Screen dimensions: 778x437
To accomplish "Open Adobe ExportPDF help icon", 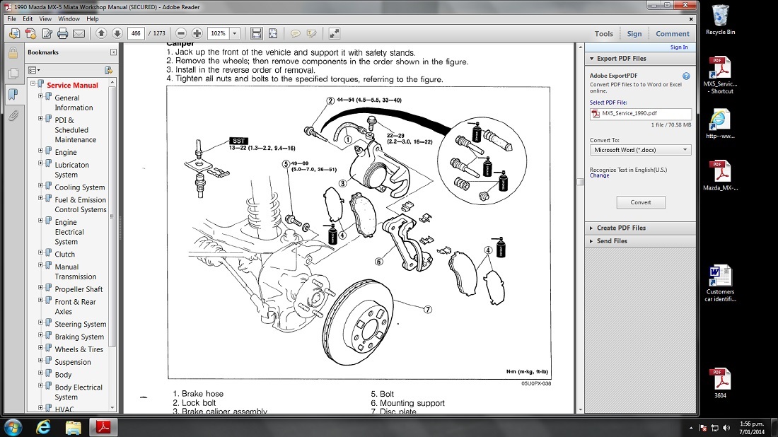I will coord(686,76).
